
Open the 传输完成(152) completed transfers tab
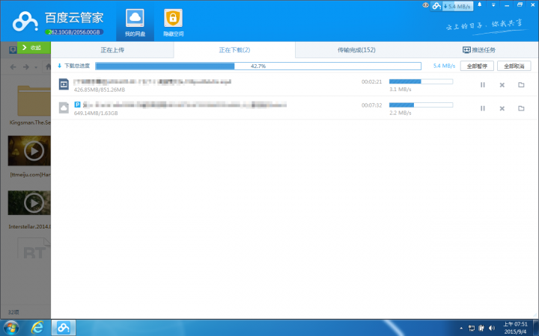(356, 50)
